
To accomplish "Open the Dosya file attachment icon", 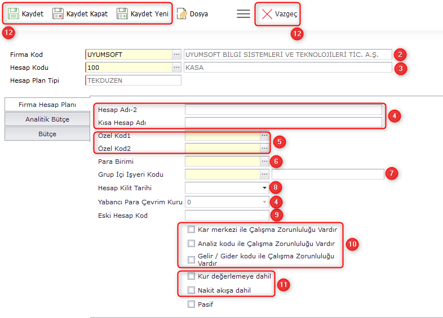I will point(181,14).
